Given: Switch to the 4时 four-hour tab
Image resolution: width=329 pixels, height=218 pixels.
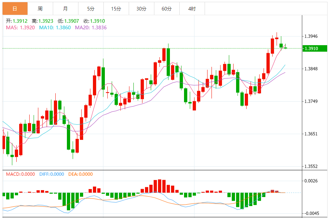Looking at the screenshot, I should pyautogui.click(x=192, y=9).
